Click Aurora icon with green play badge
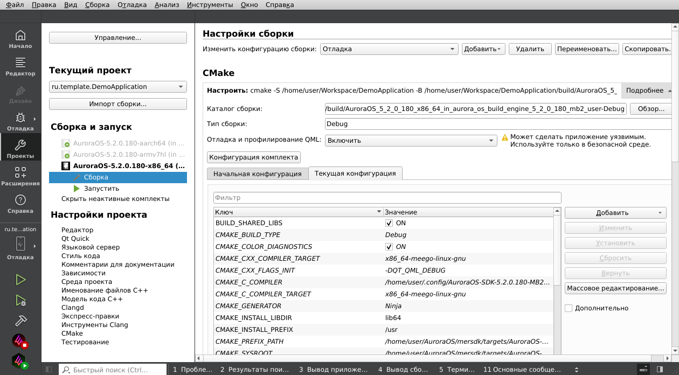The image size is (679, 375). click(20, 361)
